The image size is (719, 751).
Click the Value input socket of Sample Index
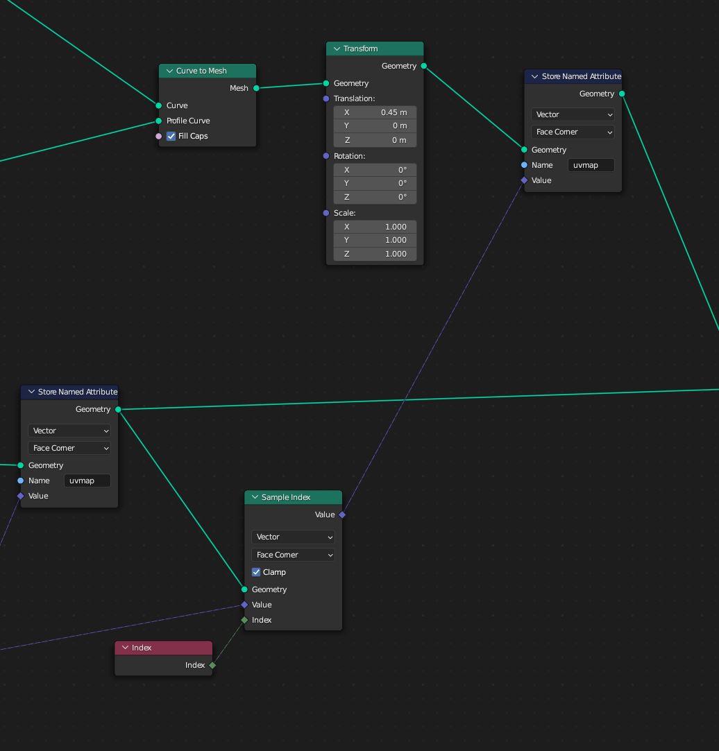(244, 605)
